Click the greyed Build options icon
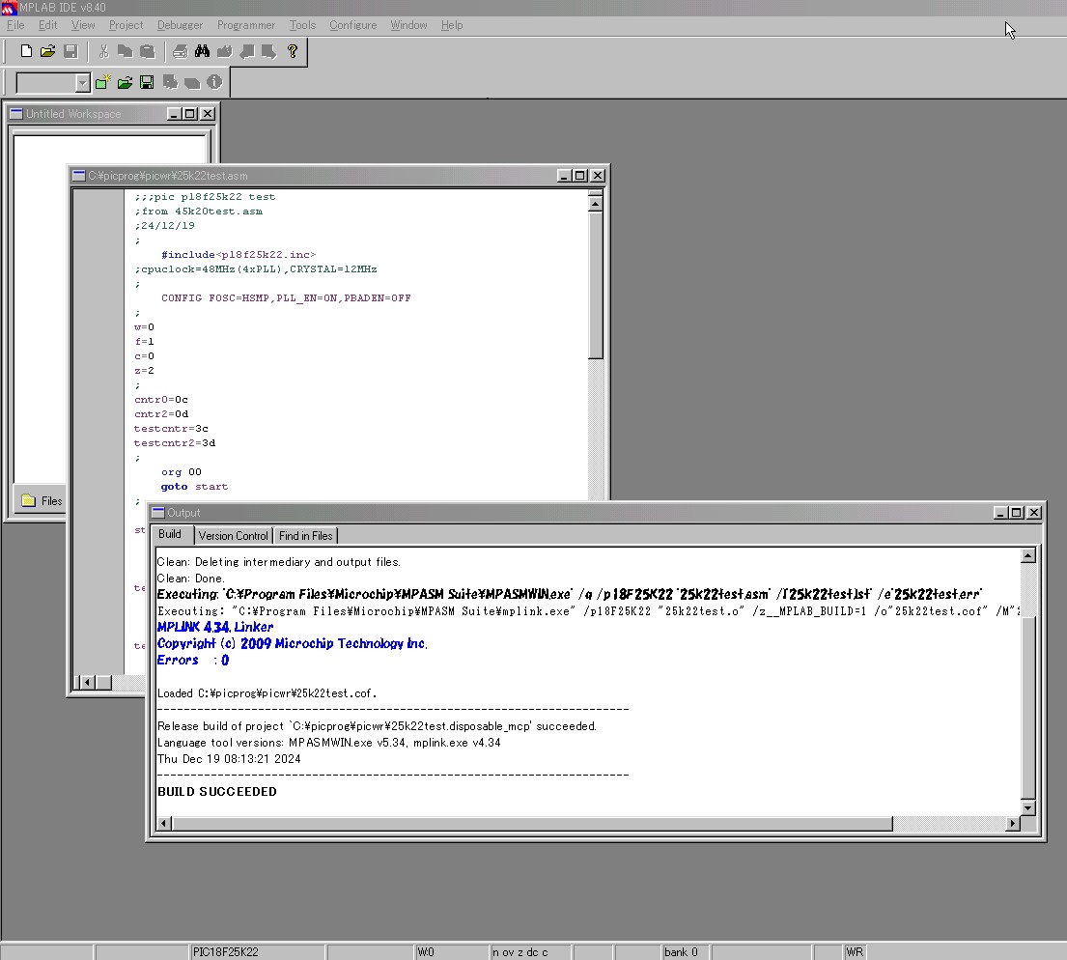This screenshot has width=1067, height=960. click(170, 82)
